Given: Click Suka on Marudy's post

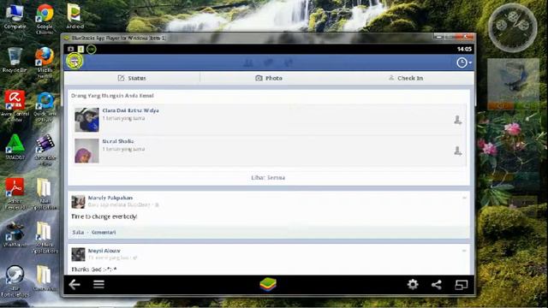Looking at the screenshot, I should click(x=78, y=232).
